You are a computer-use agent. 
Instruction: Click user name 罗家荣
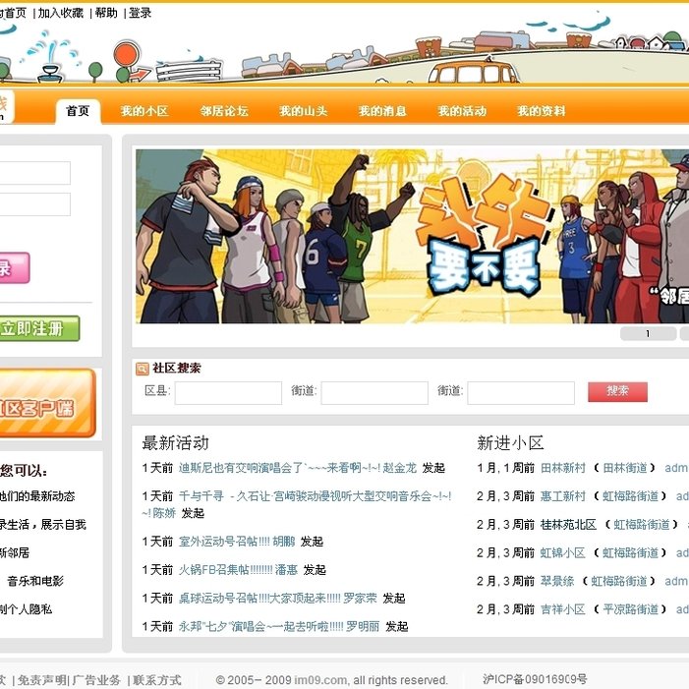[361, 598]
